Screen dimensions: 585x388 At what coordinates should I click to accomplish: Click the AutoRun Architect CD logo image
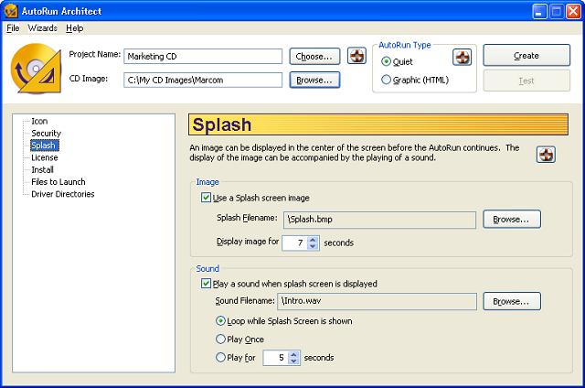[x=36, y=68]
